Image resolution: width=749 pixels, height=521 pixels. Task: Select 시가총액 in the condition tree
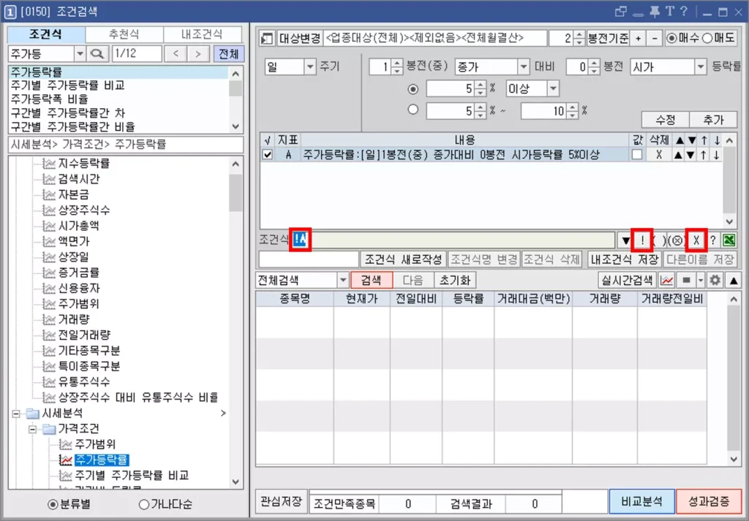pos(78,225)
